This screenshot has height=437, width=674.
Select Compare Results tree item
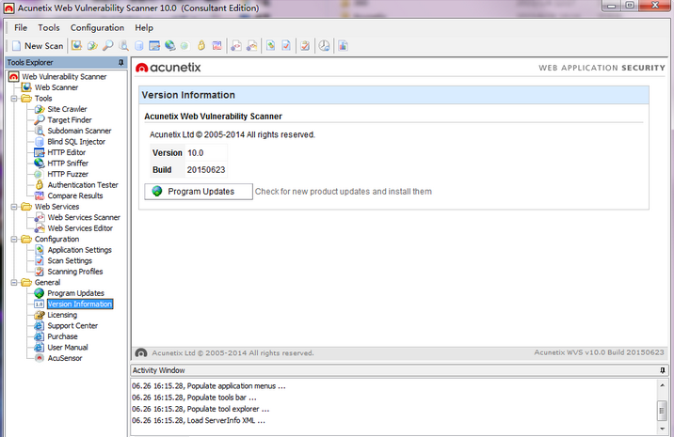[74, 195]
